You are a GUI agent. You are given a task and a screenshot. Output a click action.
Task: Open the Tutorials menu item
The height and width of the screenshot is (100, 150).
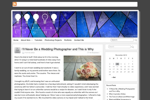pyautogui.click(x=38, y=40)
